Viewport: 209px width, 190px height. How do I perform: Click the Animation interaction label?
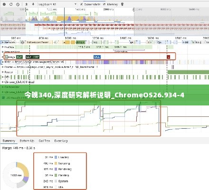coord(121,52)
